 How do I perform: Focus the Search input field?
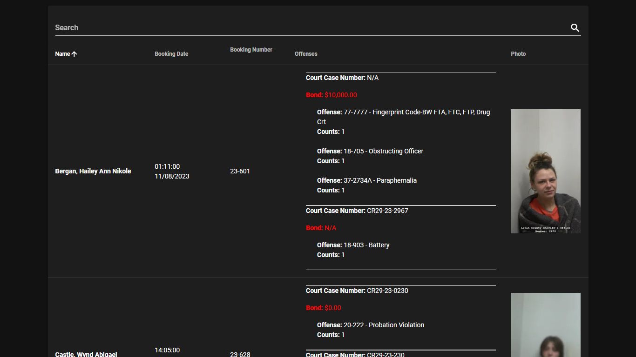pos(311,27)
